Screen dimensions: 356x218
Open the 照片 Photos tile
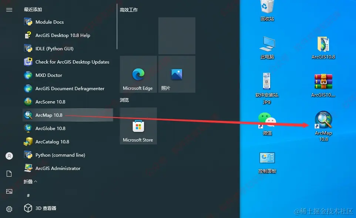click(177, 74)
